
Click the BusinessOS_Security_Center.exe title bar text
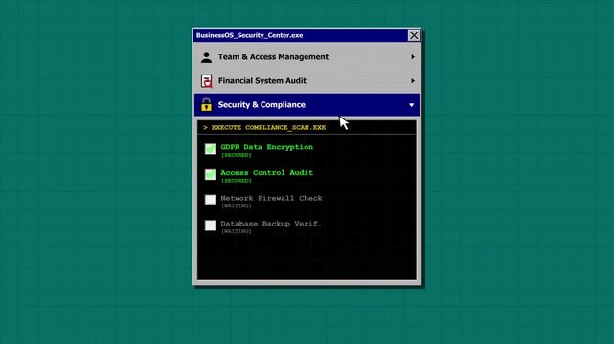(x=249, y=35)
